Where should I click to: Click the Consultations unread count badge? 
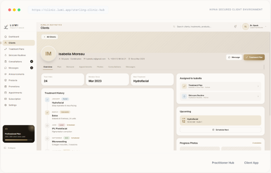tap(32, 61)
